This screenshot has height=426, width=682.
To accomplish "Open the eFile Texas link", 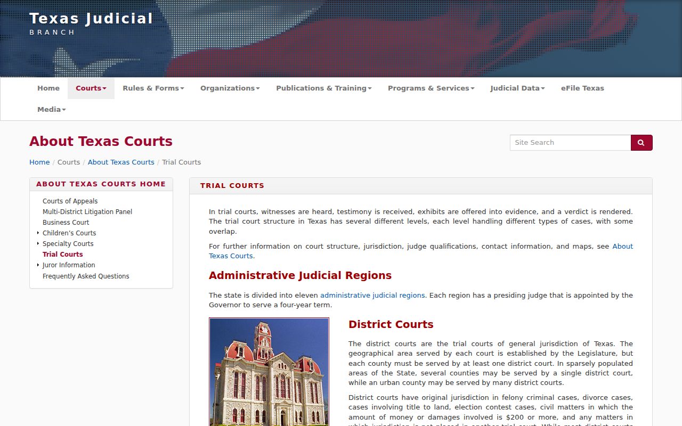I will click(x=582, y=88).
